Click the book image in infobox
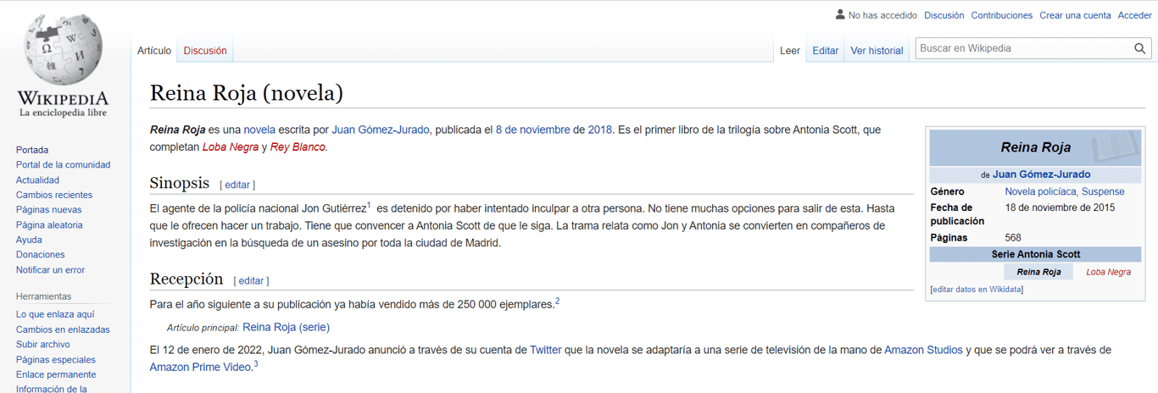Image resolution: width=1158 pixels, height=393 pixels. click(1115, 147)
